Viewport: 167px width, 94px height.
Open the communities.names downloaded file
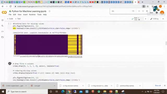127,86
